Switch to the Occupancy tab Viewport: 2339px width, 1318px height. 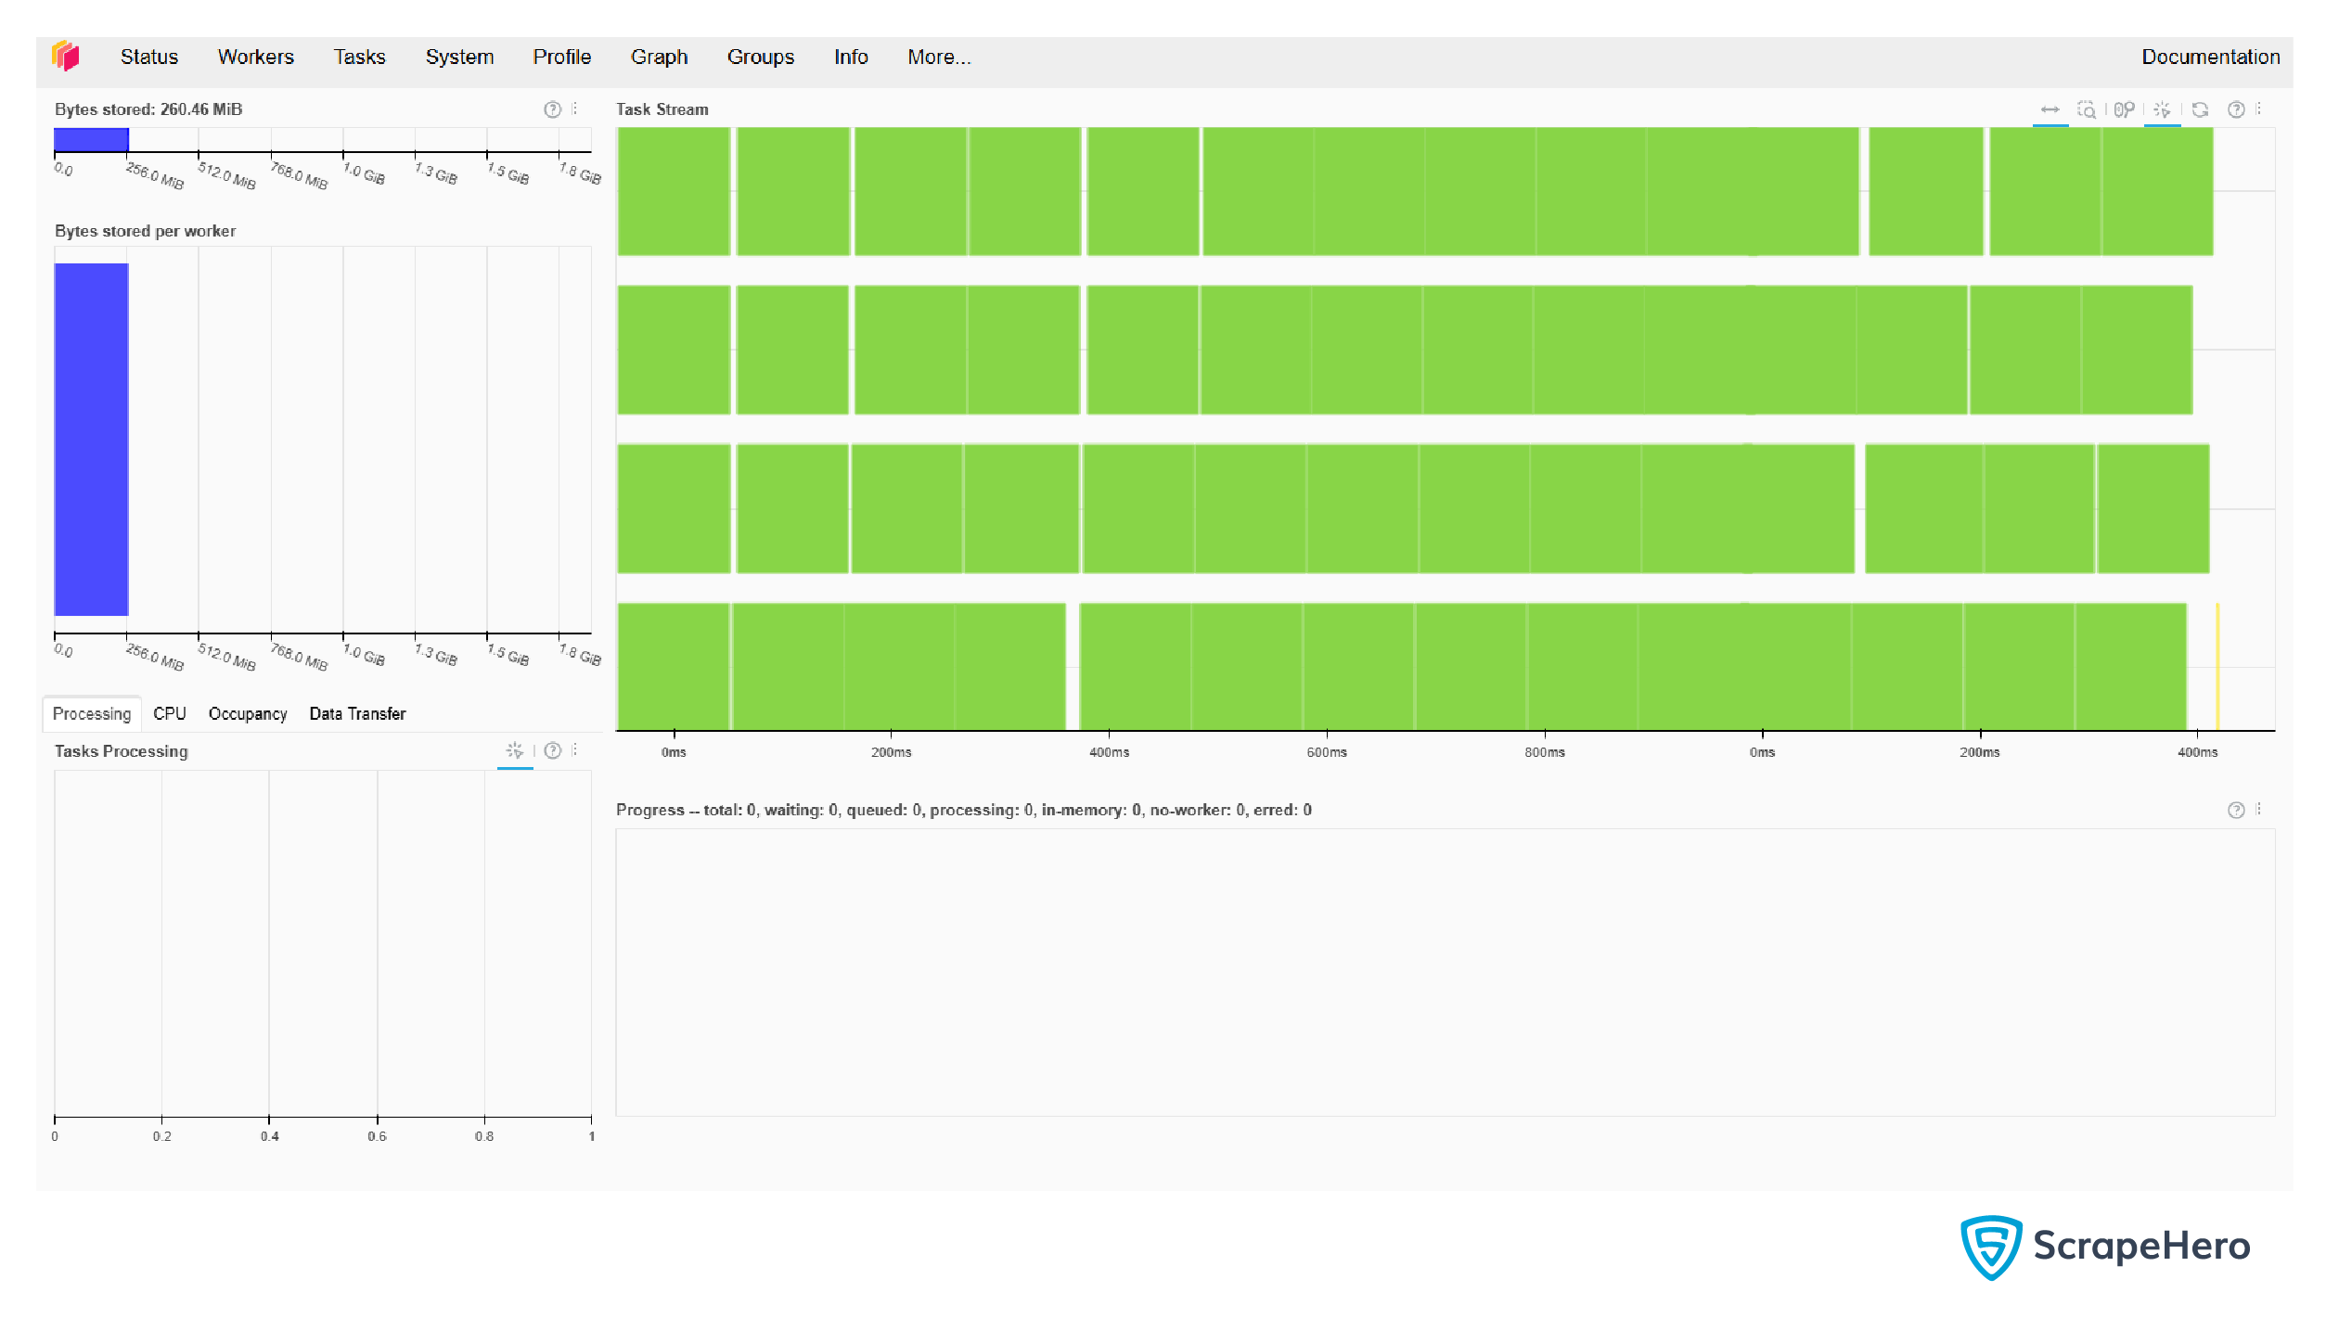coord(248,712)
